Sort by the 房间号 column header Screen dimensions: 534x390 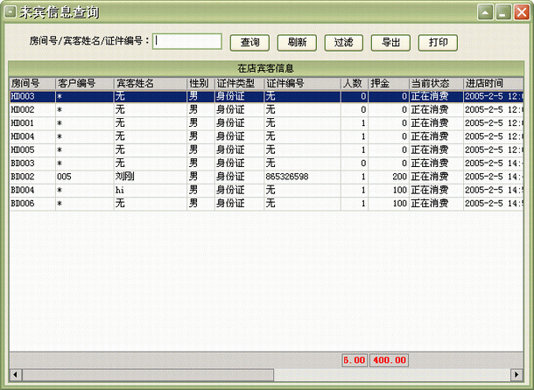coord(32,83)
